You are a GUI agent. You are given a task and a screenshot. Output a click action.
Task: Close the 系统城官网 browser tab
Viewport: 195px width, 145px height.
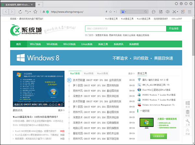32,5
